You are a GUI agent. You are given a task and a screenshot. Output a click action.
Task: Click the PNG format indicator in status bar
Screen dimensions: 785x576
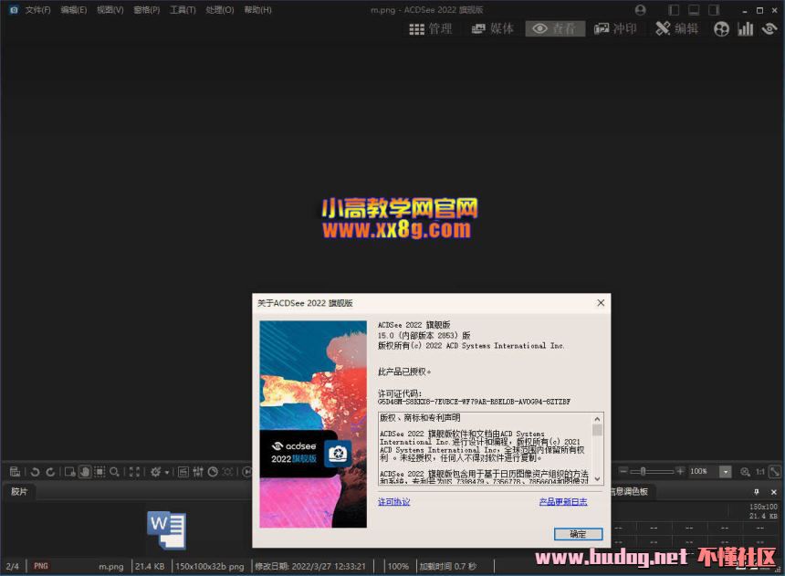tap(41, 566)
